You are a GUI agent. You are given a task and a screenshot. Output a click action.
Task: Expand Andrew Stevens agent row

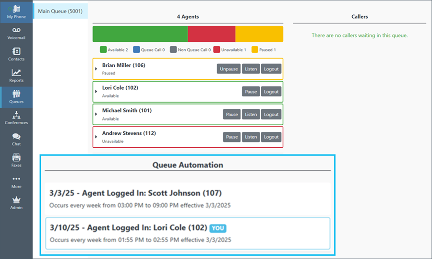pyautogui.click(x=96, y=137)
